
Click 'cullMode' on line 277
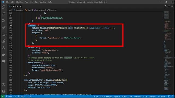36,53
